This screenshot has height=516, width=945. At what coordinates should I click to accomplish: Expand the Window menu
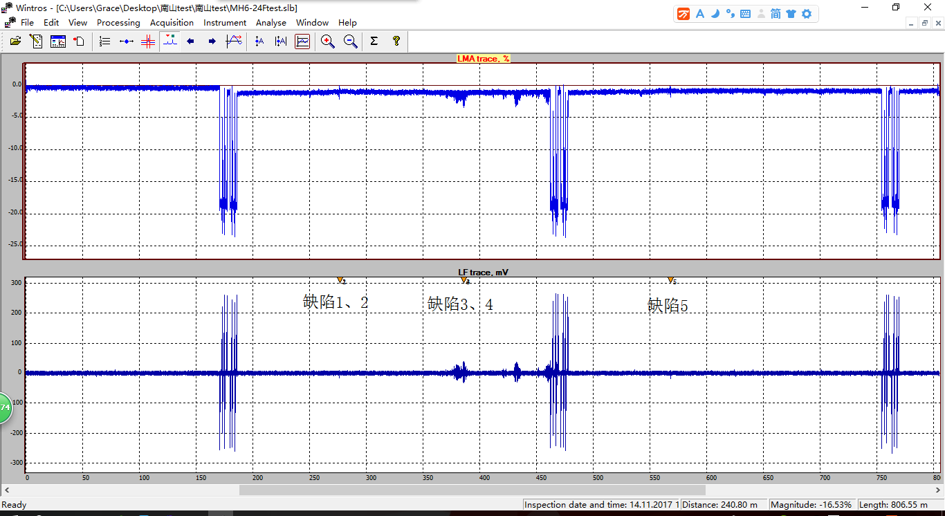(312, 23)
